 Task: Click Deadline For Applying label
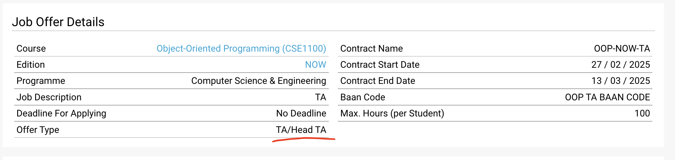[61, 113]
